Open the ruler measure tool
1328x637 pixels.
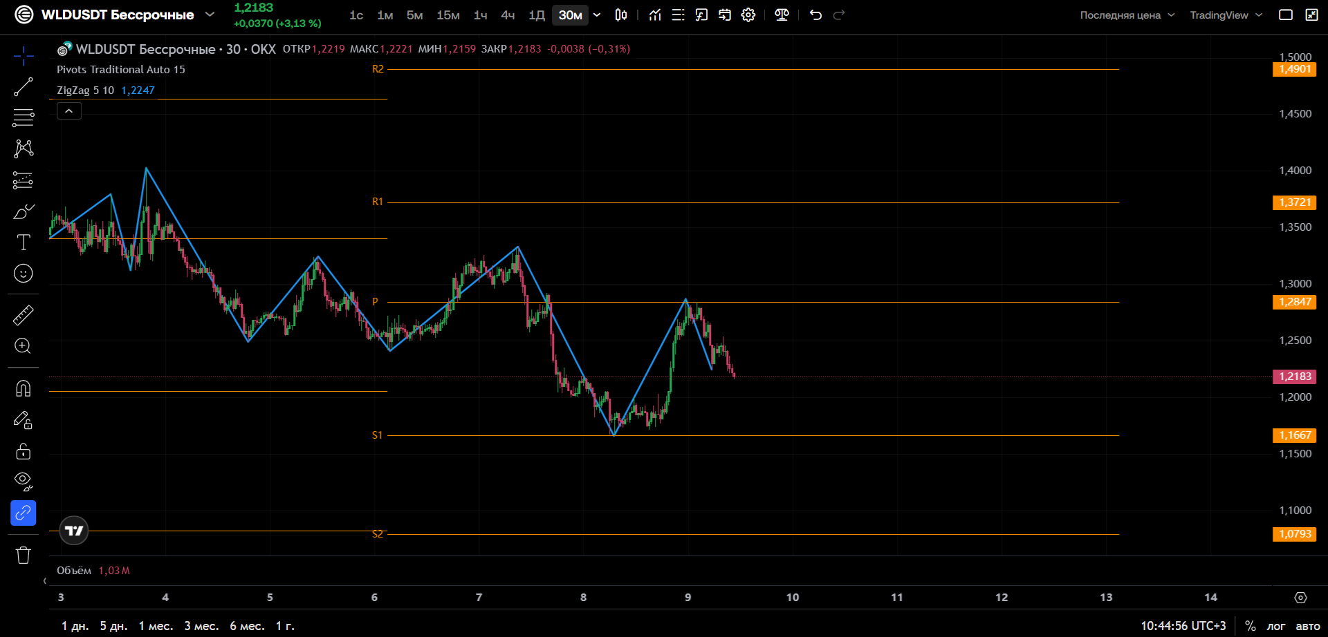(x=23, y=315)
